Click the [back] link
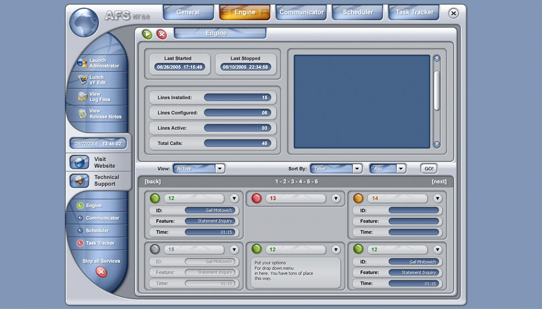This screenshot has width=542, height=309. pyautogui.click(x=153, y=182)
